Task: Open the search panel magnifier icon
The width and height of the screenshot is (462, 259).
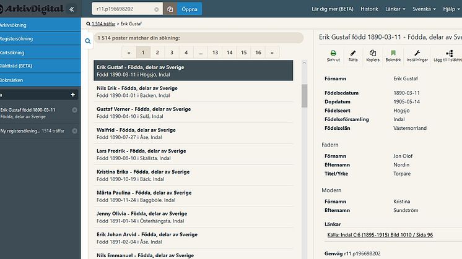Action: coord(88,41)
